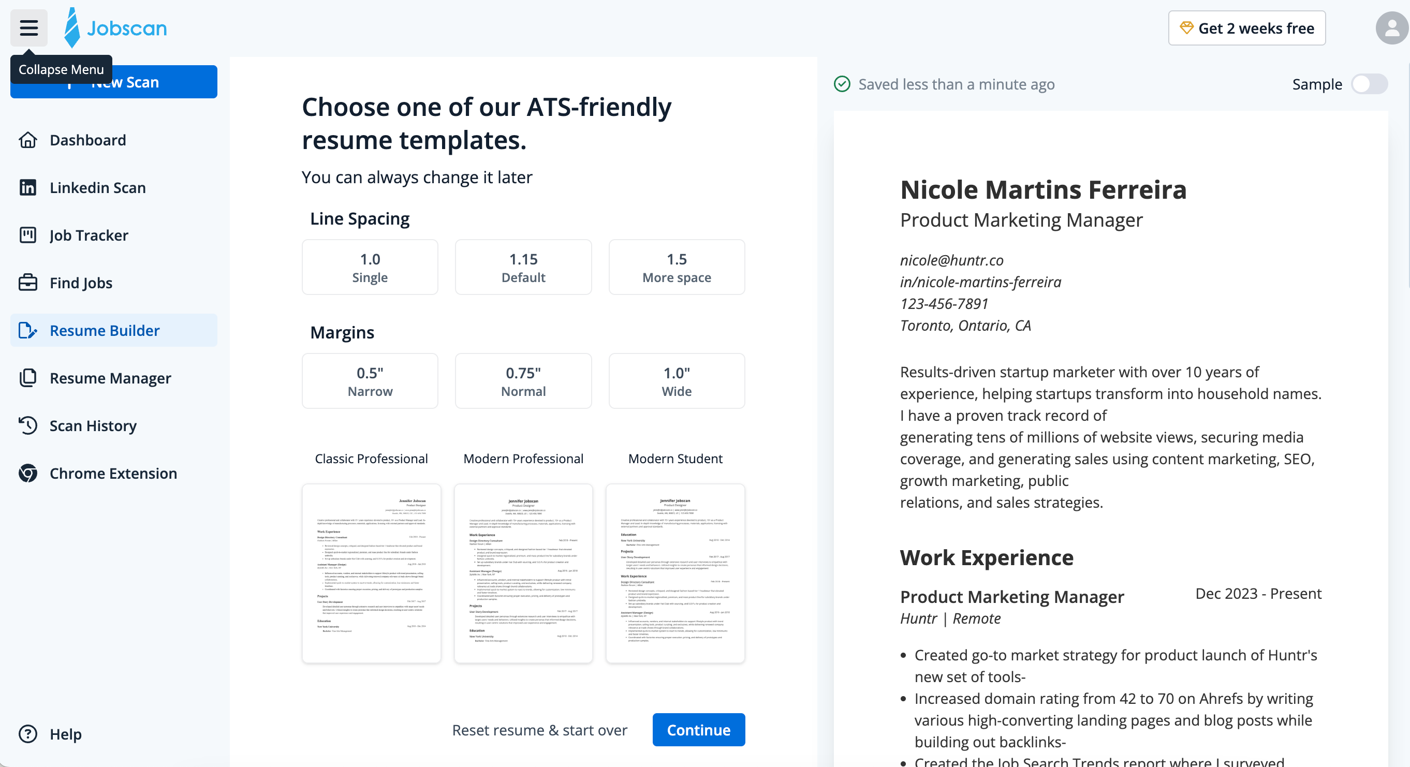The width and height of the screenshot is (1410, 767).
Task: Click the Dashboard home icon
Action: pyautogui.click(x=28, y=140)
